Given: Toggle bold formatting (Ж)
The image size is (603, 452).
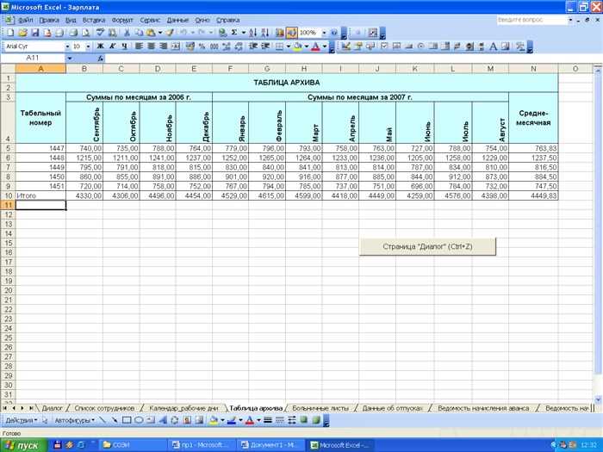Looking at the screenshot, I should click(101, 46).
